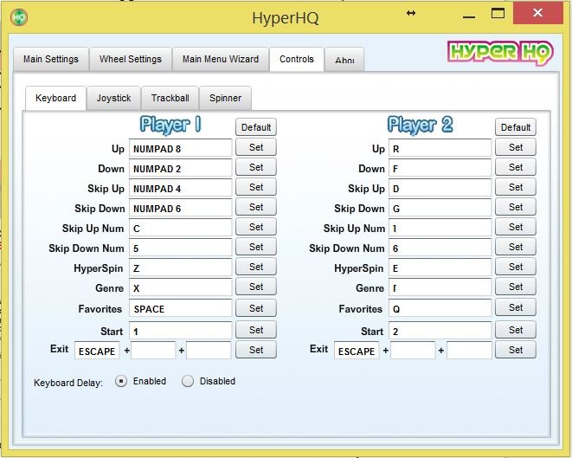
Task: Minimize the HyperHQ window
Action: coord(469,15)
